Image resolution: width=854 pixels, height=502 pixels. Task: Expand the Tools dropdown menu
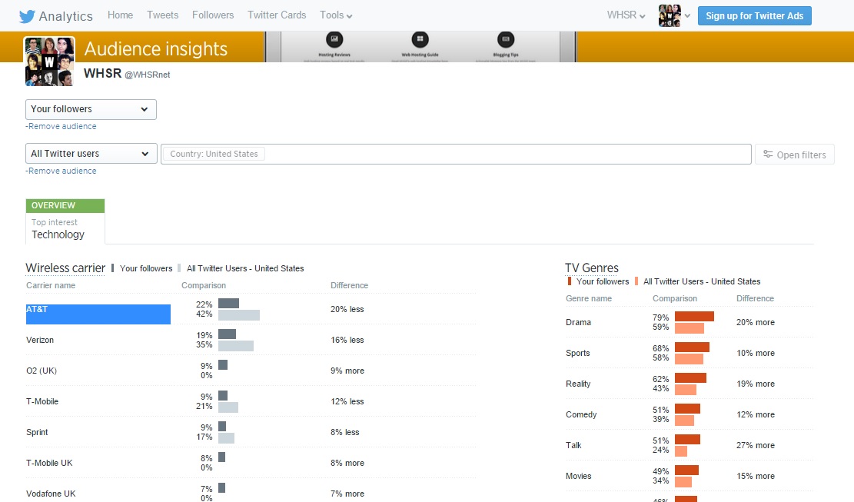[x=336, y=15]
